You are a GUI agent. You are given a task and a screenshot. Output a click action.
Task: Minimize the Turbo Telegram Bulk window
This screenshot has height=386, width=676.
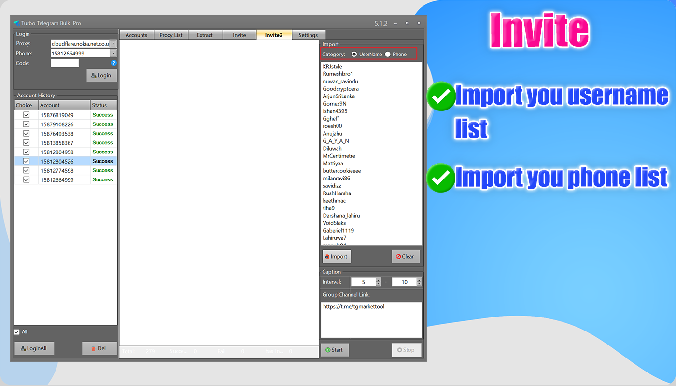[x=395, y=23]
